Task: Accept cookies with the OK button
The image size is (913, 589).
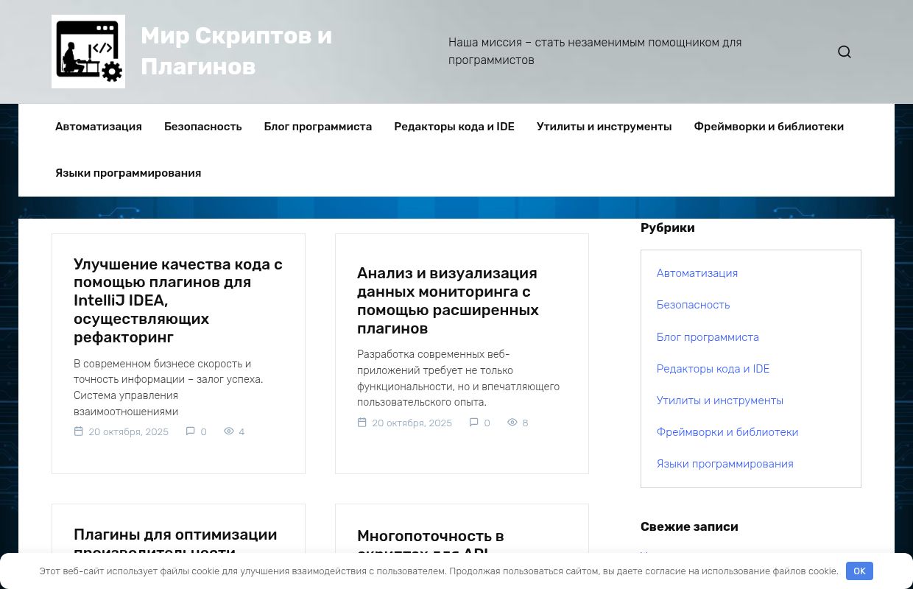Action: 859,571
